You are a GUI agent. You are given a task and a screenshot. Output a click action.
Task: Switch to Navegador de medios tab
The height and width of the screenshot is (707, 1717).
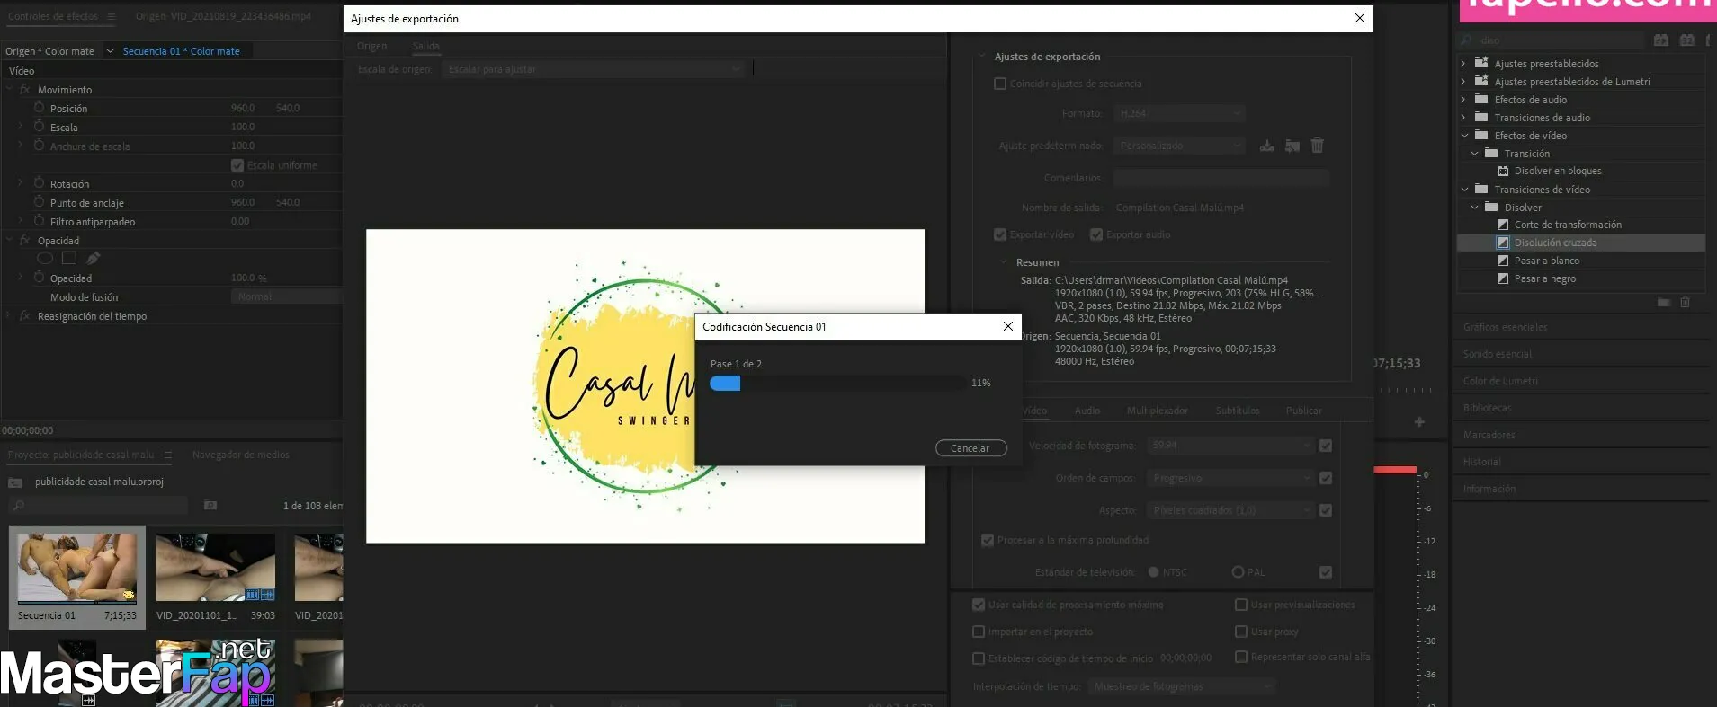click(x=241, y=455)
